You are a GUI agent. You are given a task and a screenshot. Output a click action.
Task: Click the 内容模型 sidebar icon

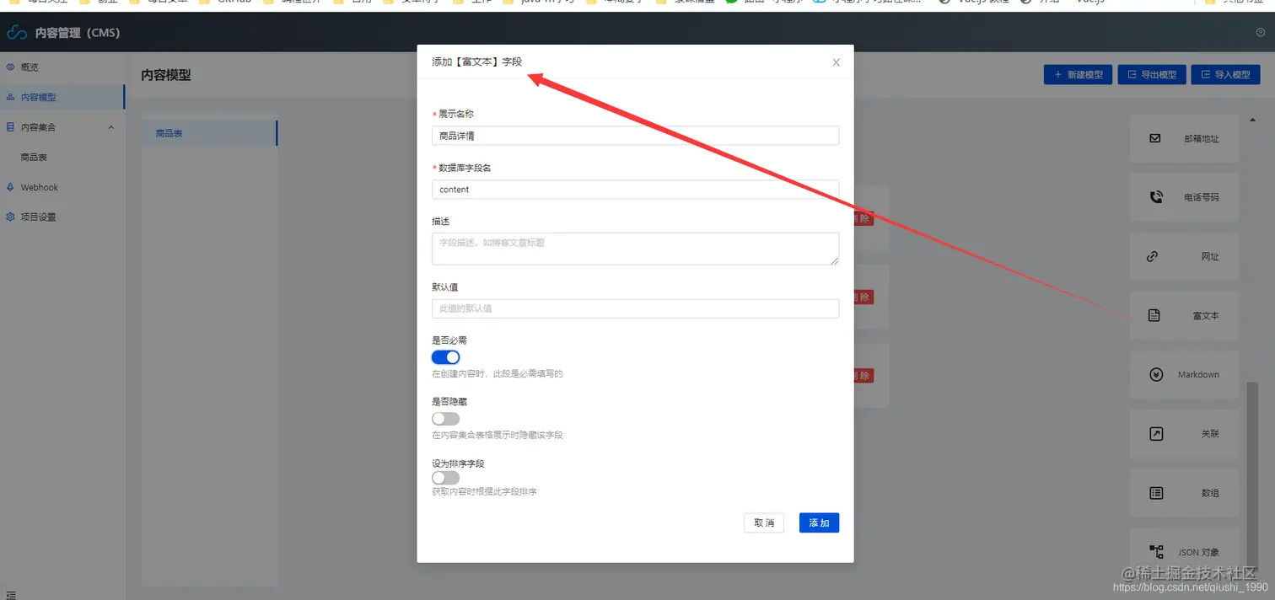click(10, 97)
